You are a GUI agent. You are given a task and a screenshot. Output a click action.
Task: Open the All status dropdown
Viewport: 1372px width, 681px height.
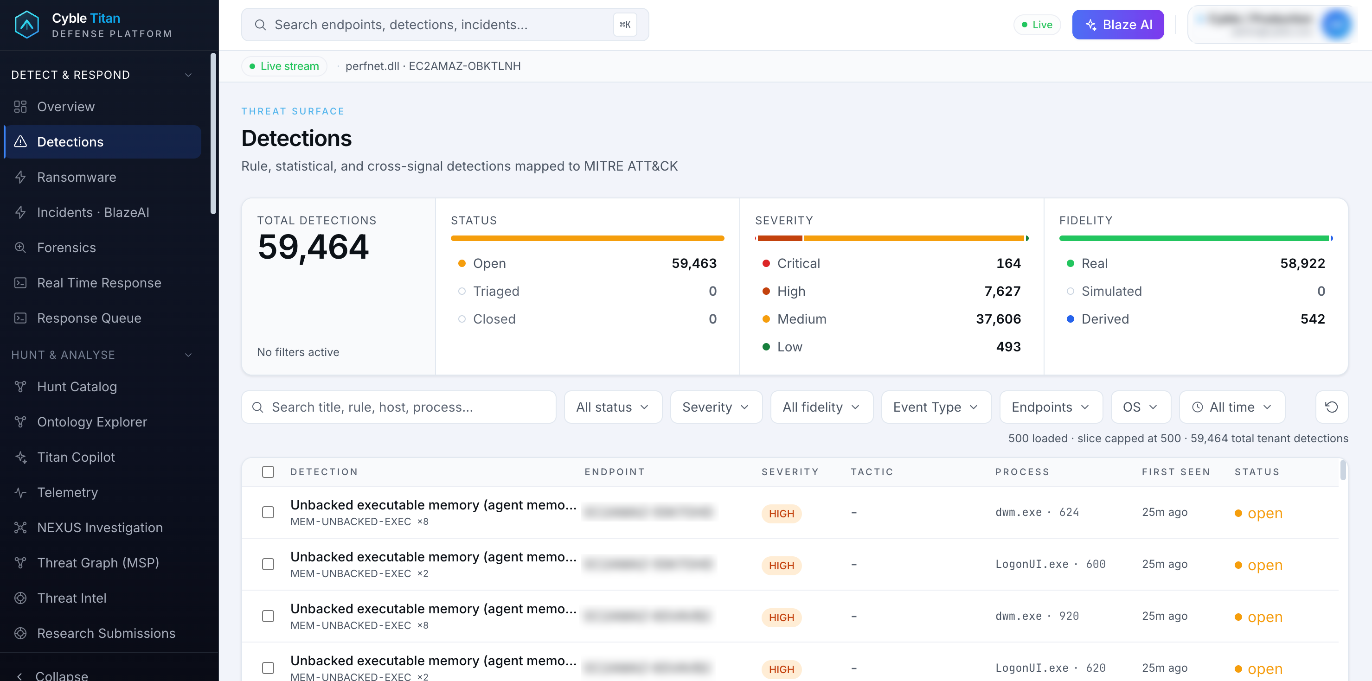tap(613, 407)
